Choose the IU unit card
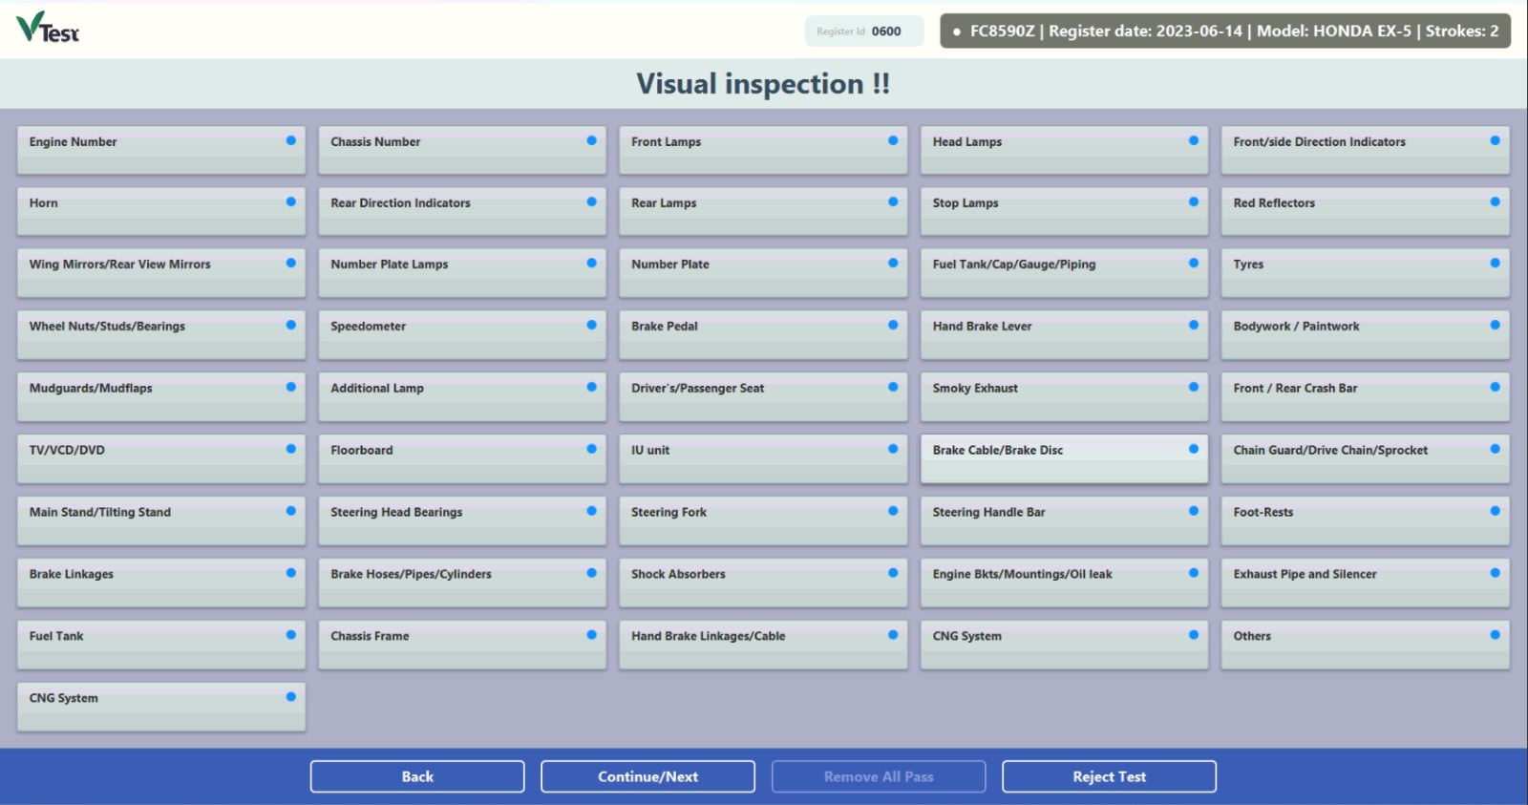The height and width of the screenshot is (805, 1528). coord(763,459)
